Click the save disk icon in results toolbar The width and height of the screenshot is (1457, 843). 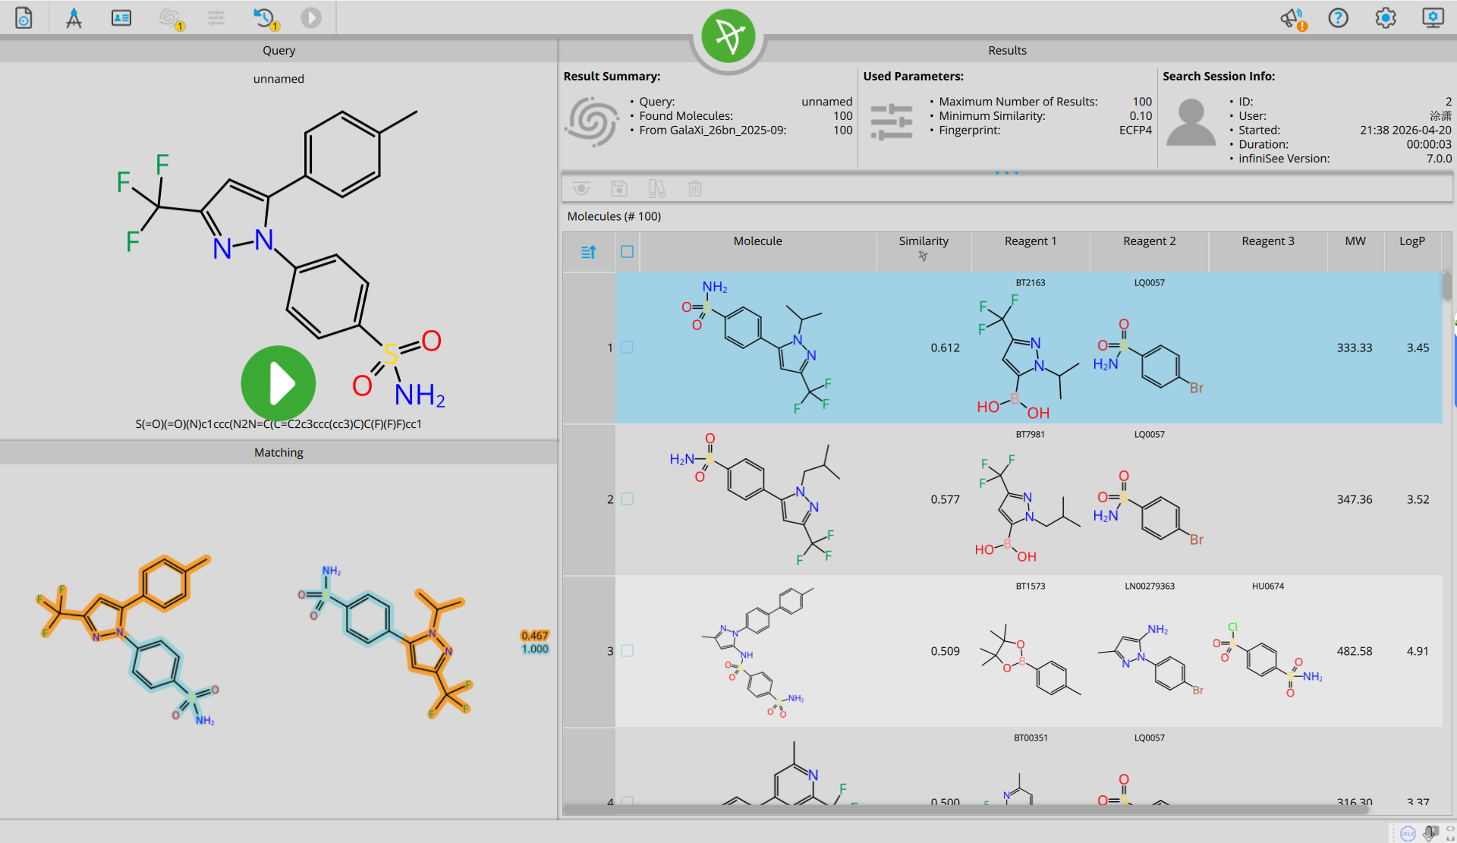coord(619,188)
